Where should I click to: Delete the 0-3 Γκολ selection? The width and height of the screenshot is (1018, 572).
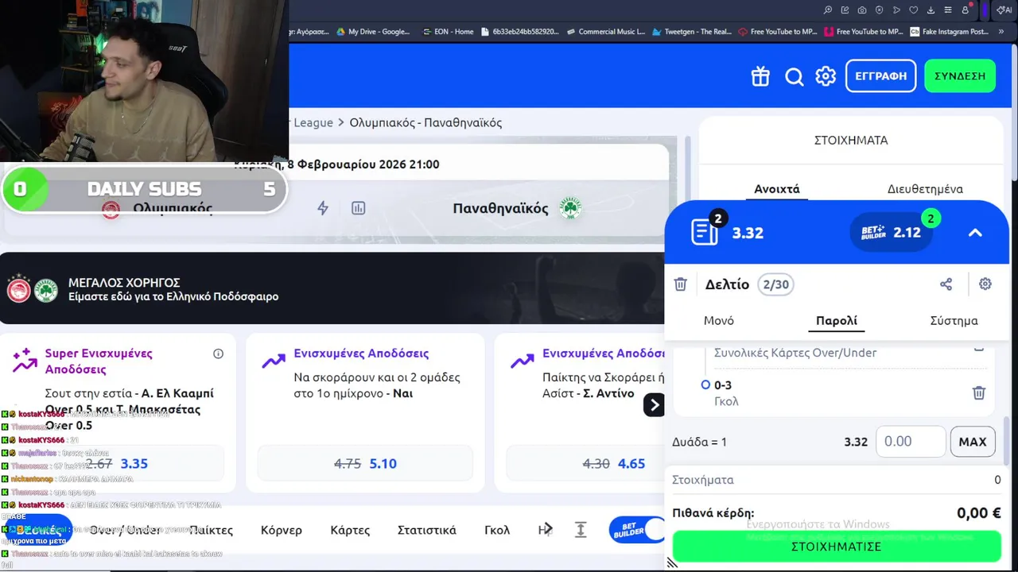coord(979,392)
